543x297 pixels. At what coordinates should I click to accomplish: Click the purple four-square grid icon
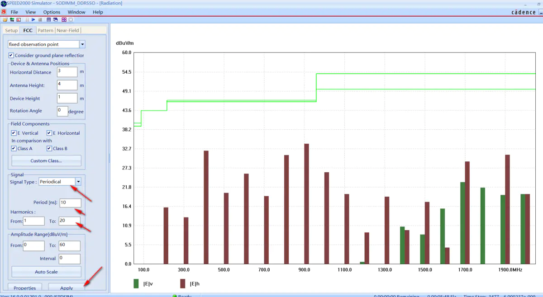point(64,20)
